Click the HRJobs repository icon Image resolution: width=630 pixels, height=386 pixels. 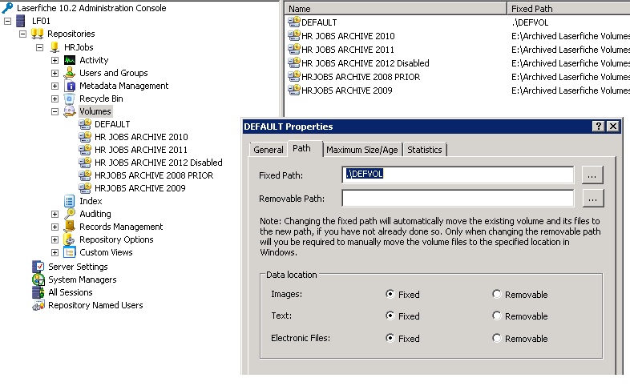coord(55,47)
